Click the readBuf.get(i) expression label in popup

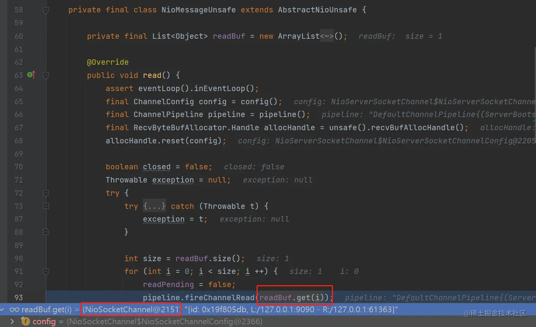coord(47,309)
